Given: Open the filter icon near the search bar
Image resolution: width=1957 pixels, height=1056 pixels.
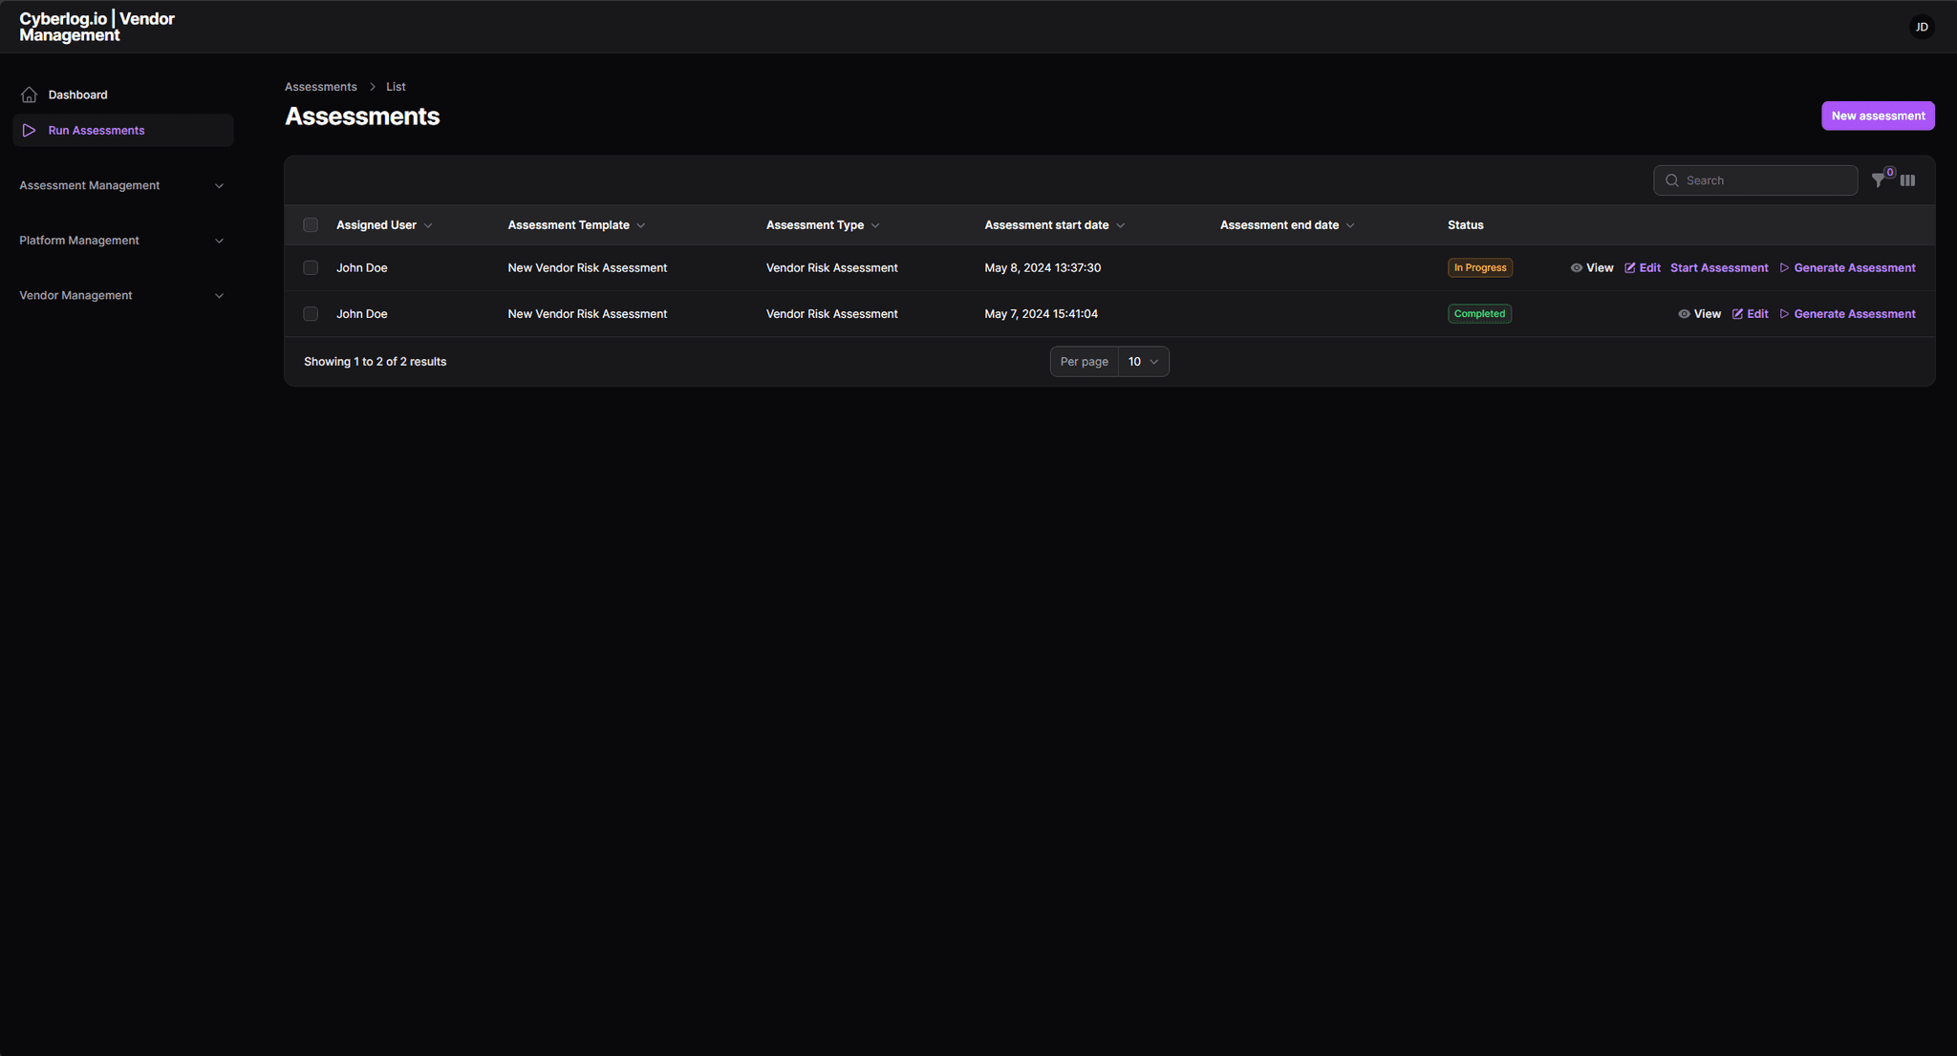Looking at the screenshot, I should [1879, 180].
